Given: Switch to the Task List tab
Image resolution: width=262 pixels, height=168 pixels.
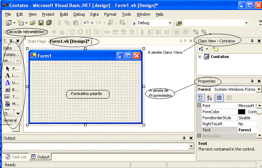Looking at the screenshot, I should (16, 157).
